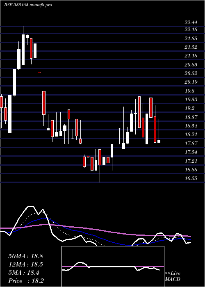
Task: Select the 19.2 price level label
Action: (189, 108)
